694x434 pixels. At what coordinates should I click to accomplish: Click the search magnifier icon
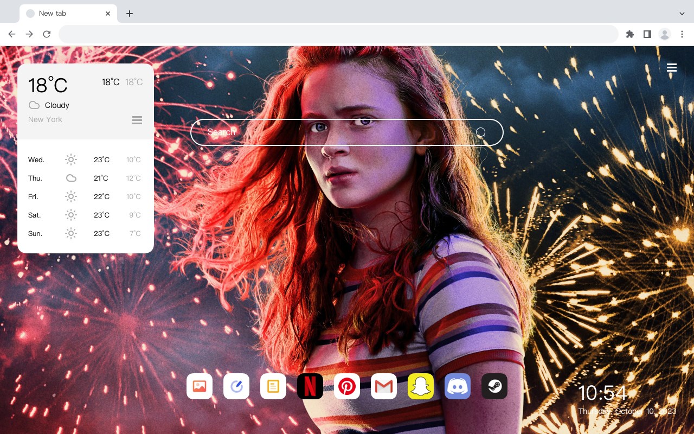click(x=481, y=132)
